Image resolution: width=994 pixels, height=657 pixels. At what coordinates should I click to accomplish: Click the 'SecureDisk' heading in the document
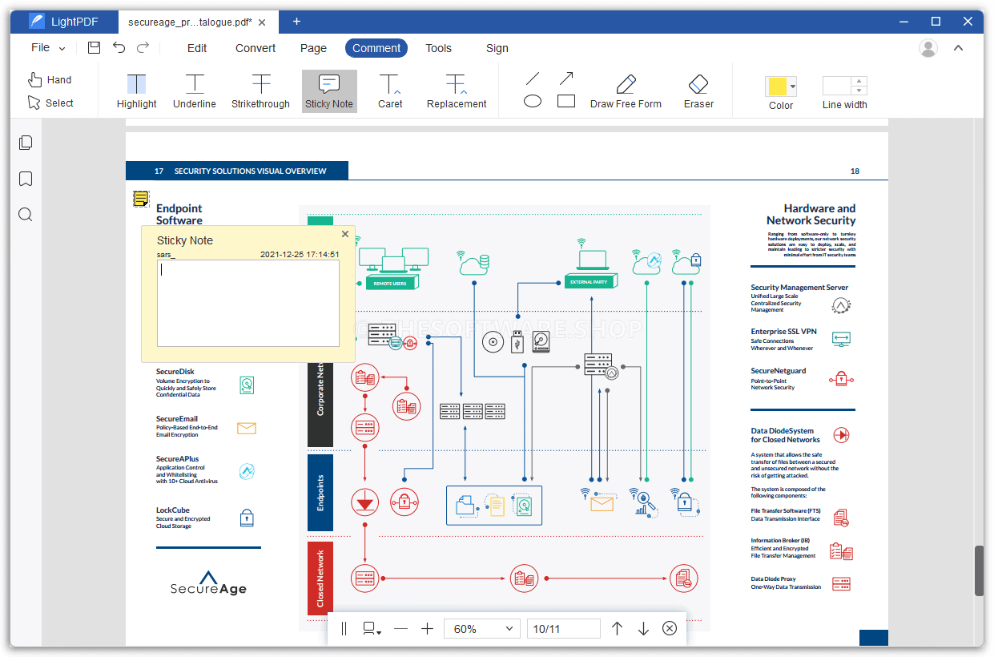[175, 372]
